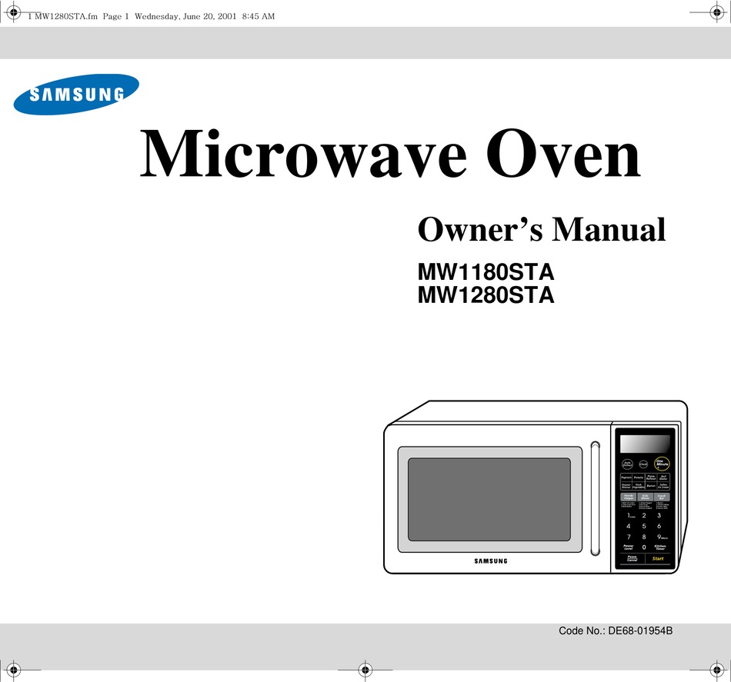Viewport: 731px width, 682px height.
Task: Click the "Microwave Oven" title
Action: click(390, 153)
